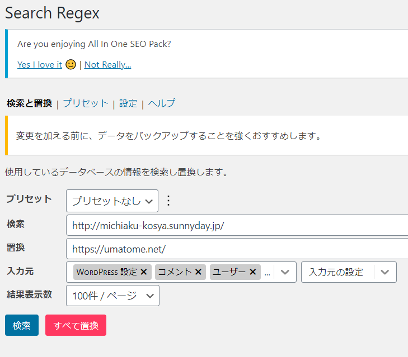
Task: Click the three-dot preset options icon
Action: coord(168,201)
